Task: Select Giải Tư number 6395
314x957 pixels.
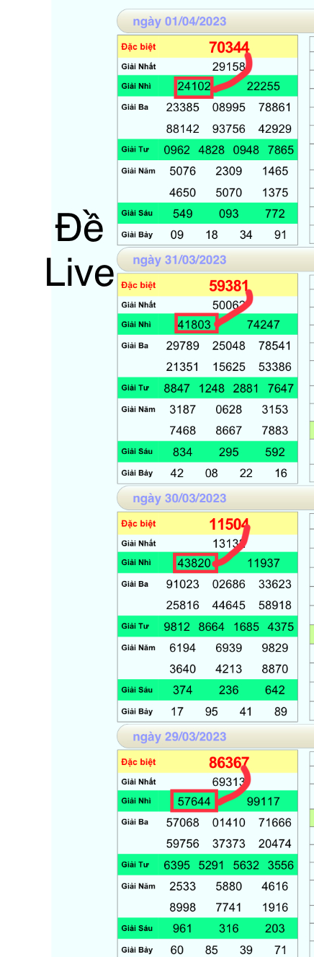Action: (177, 865)
